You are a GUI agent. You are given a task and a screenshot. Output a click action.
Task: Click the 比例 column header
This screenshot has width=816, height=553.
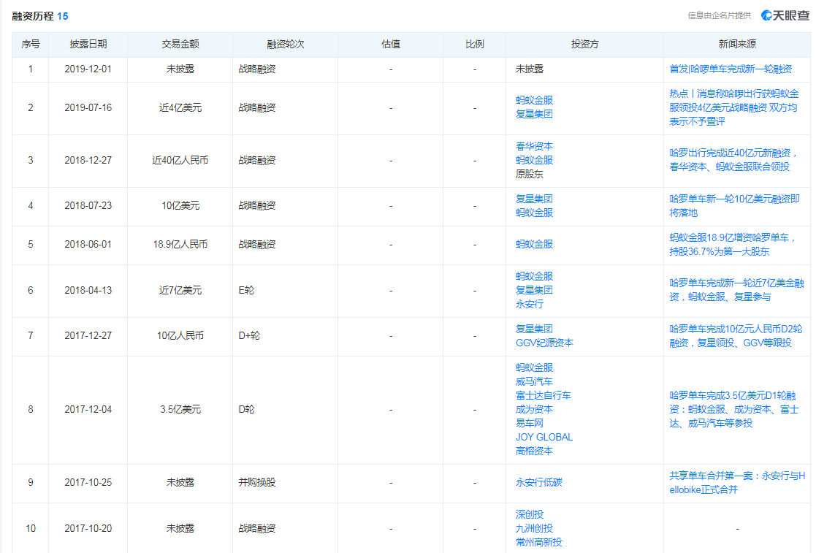pos(474,45)
